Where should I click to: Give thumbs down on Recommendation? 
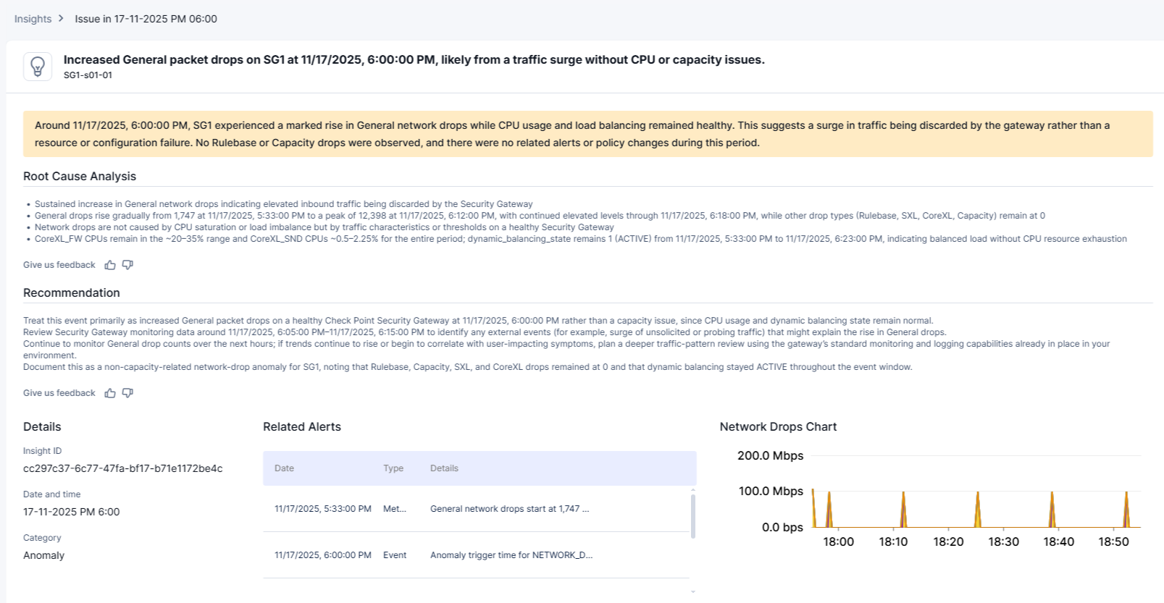tap(127, 393)
